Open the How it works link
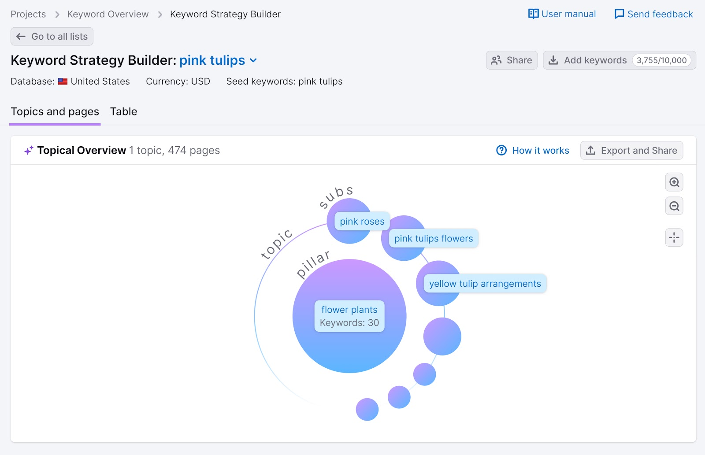The width and height of the screenshot is (705, 455). 533,150
